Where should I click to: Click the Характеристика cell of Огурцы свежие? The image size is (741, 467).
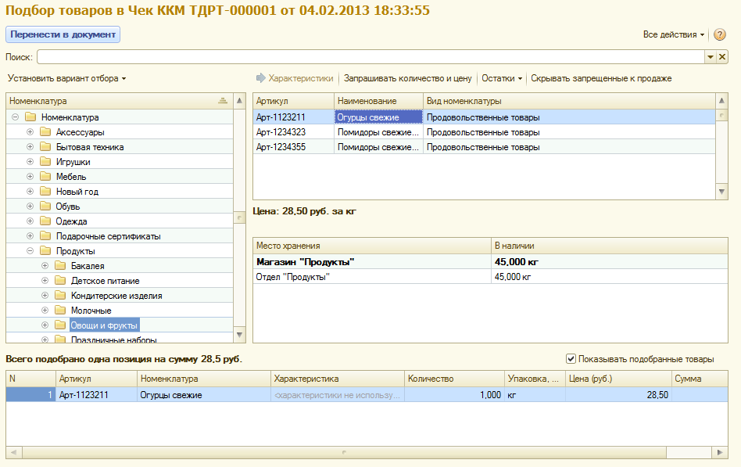338,394
